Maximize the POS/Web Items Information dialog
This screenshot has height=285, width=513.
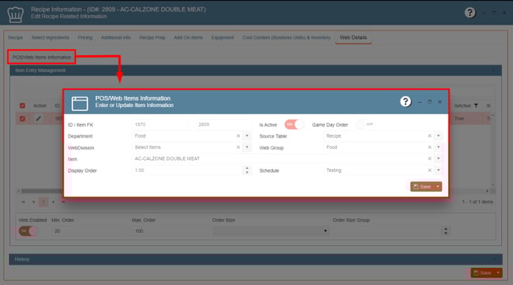(429, 102)
